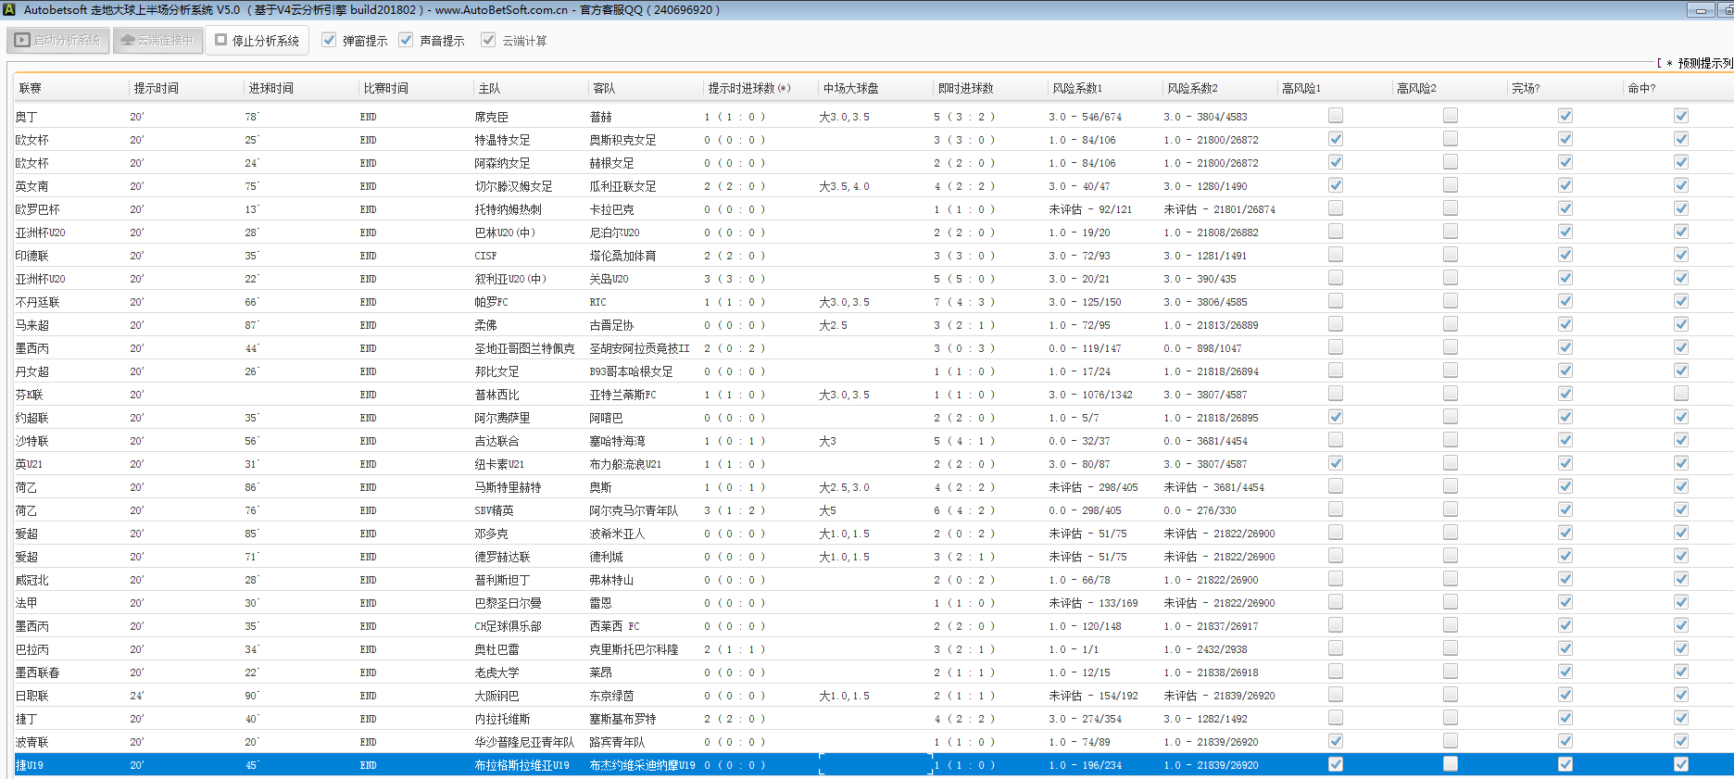Click the 预测提示列 note label

[x=1703, y=63]
